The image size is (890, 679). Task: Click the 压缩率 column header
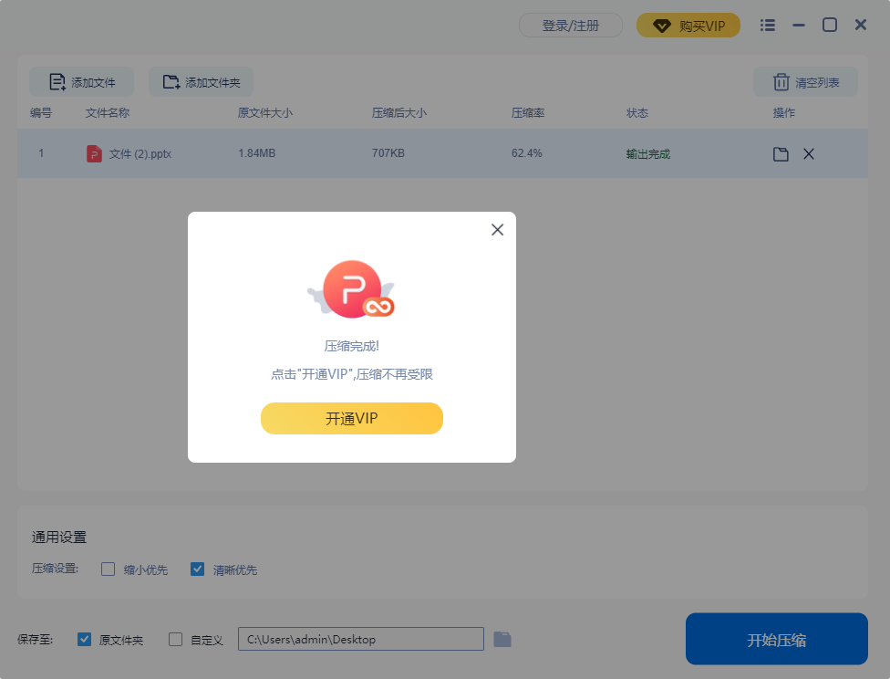point(528,112)
